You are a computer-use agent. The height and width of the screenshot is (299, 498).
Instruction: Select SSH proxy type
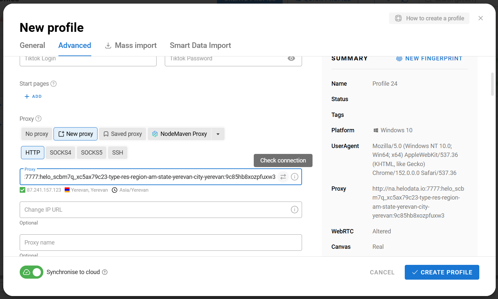[x=118, y=153]
